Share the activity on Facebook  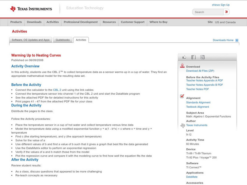point(193,57)
